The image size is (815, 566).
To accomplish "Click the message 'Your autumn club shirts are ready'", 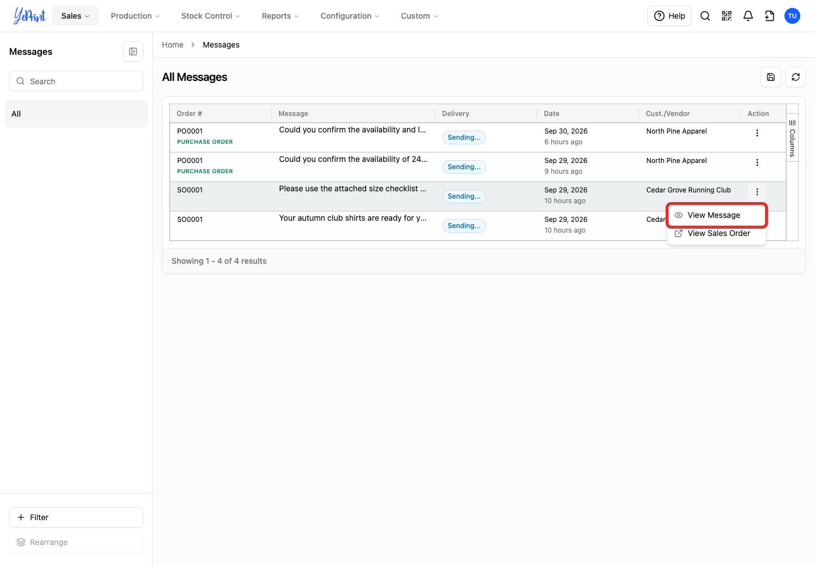I will coord(353,218).
